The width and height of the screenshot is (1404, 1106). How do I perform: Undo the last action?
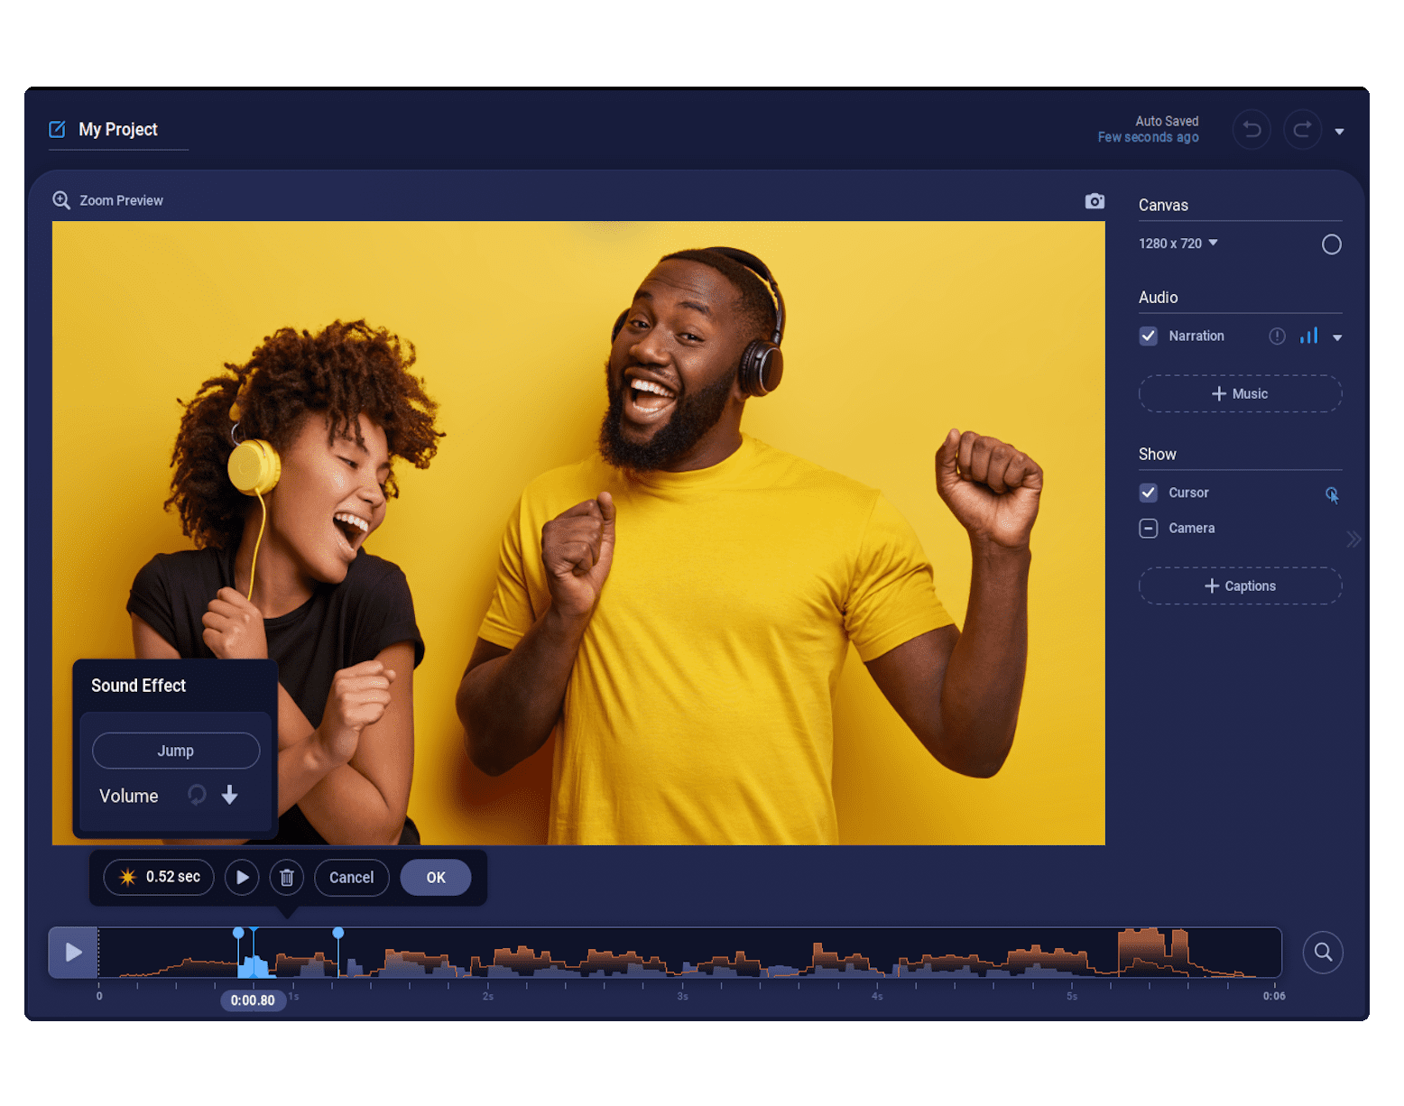(x=1252, y=129)
